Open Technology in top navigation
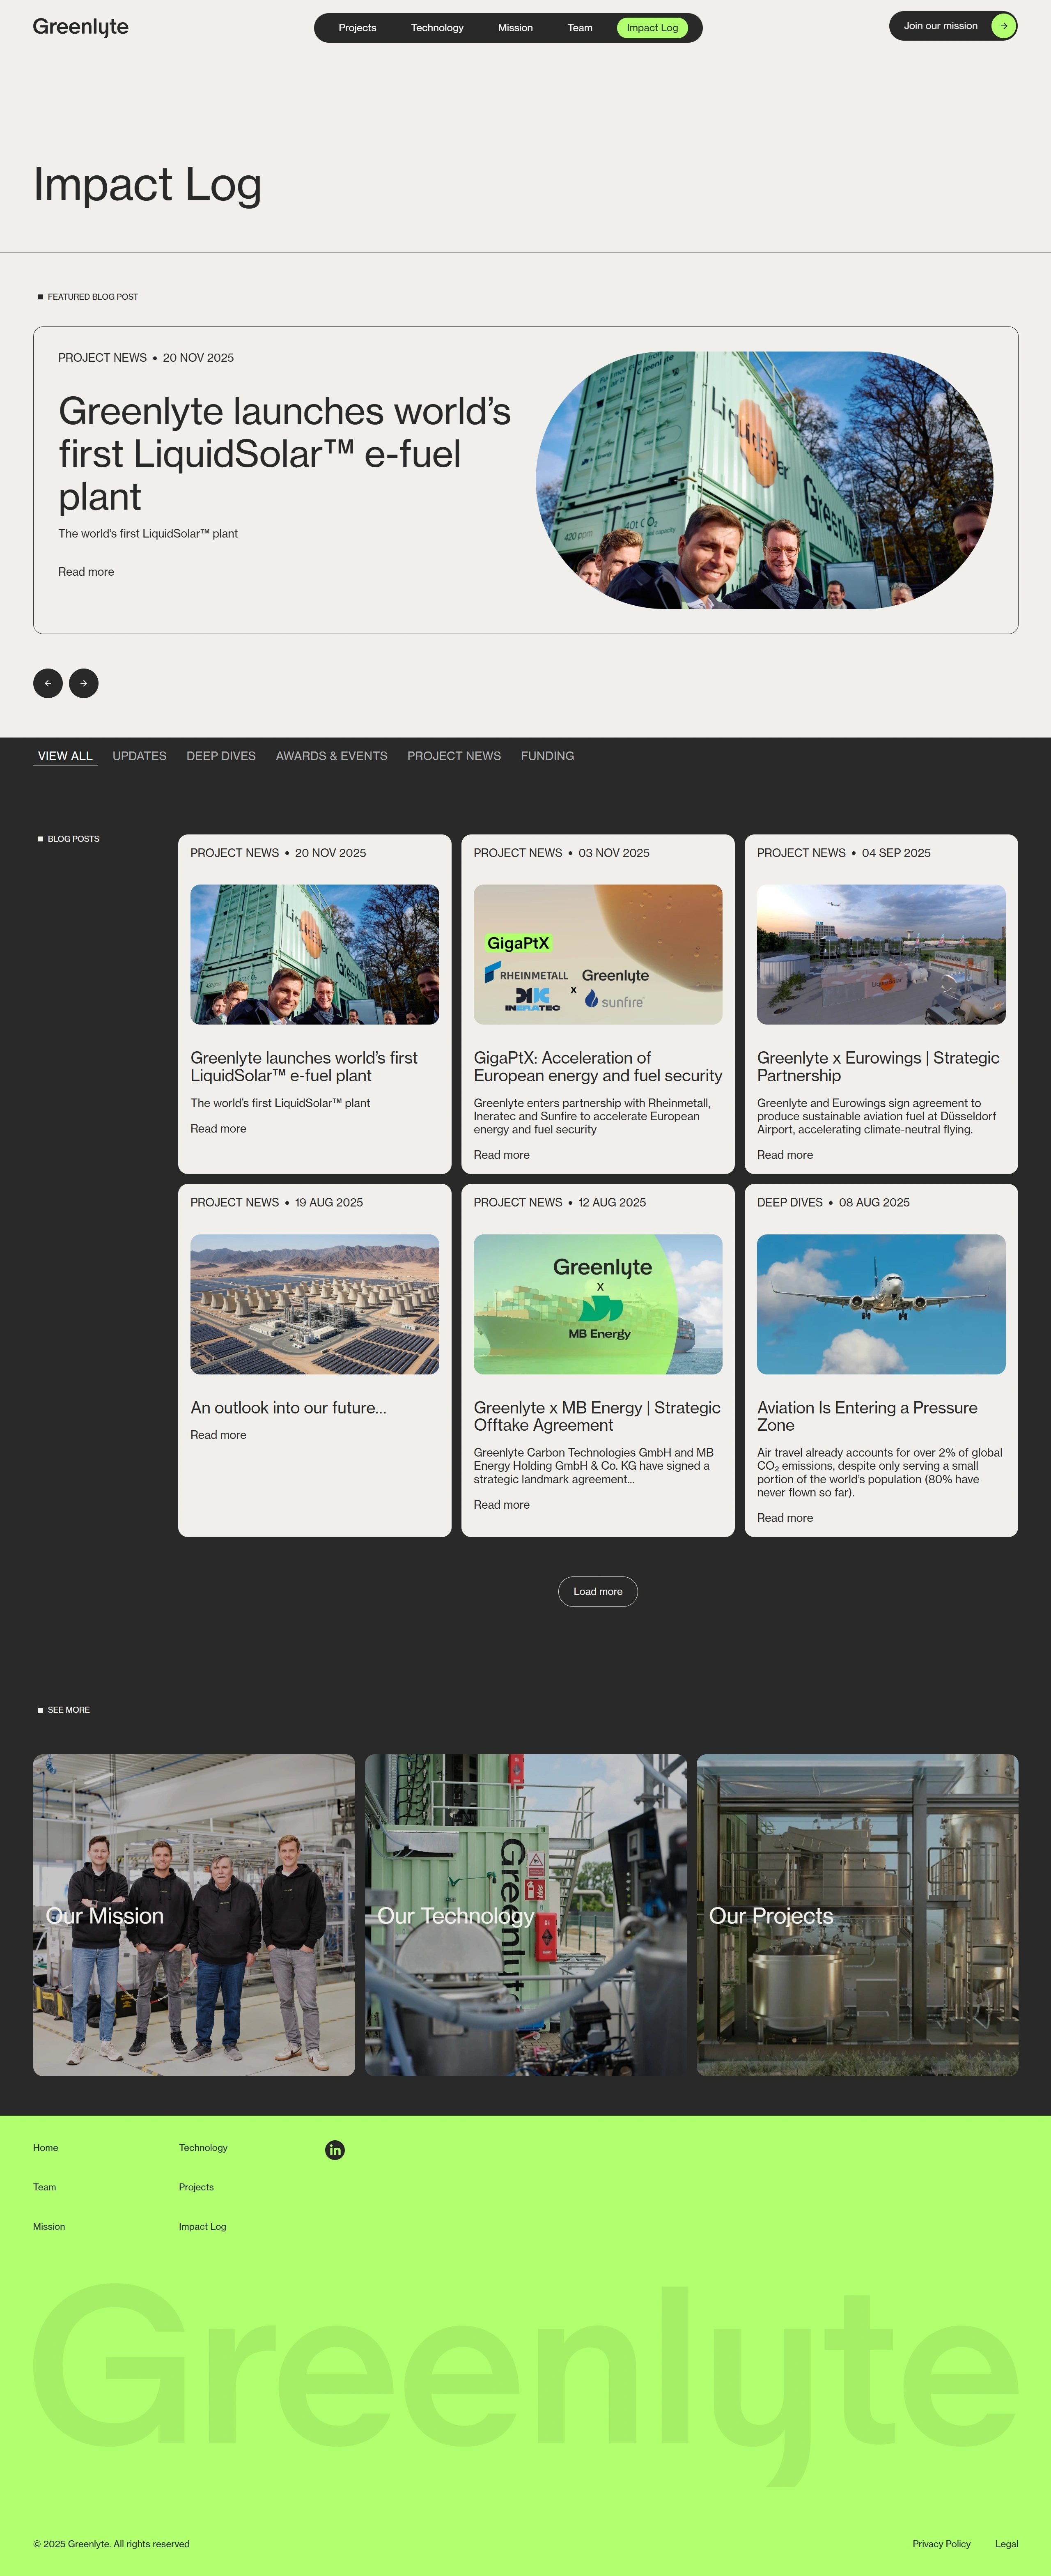 click(437, 28)
